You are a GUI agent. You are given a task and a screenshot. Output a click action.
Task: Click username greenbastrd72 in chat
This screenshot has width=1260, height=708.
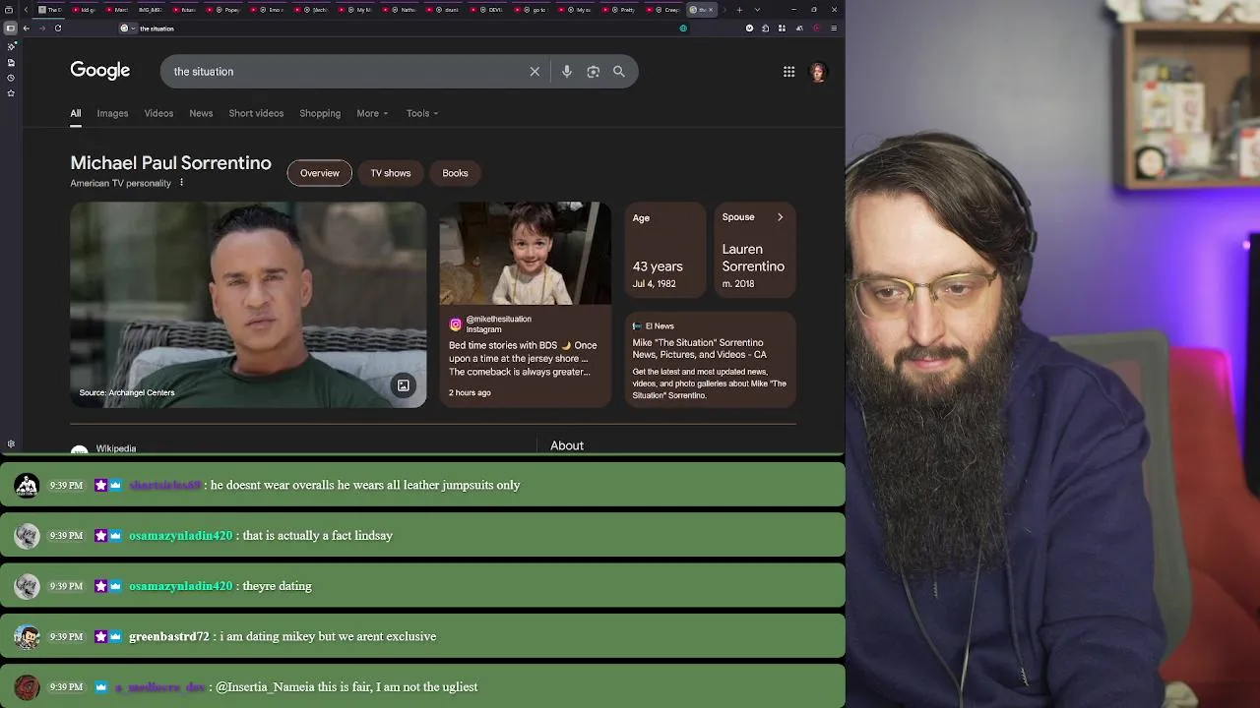(x=169, y=636)
